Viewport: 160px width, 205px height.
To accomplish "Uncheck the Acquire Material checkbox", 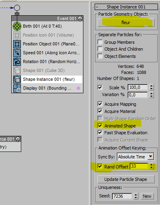I will (x=100, y=111).
